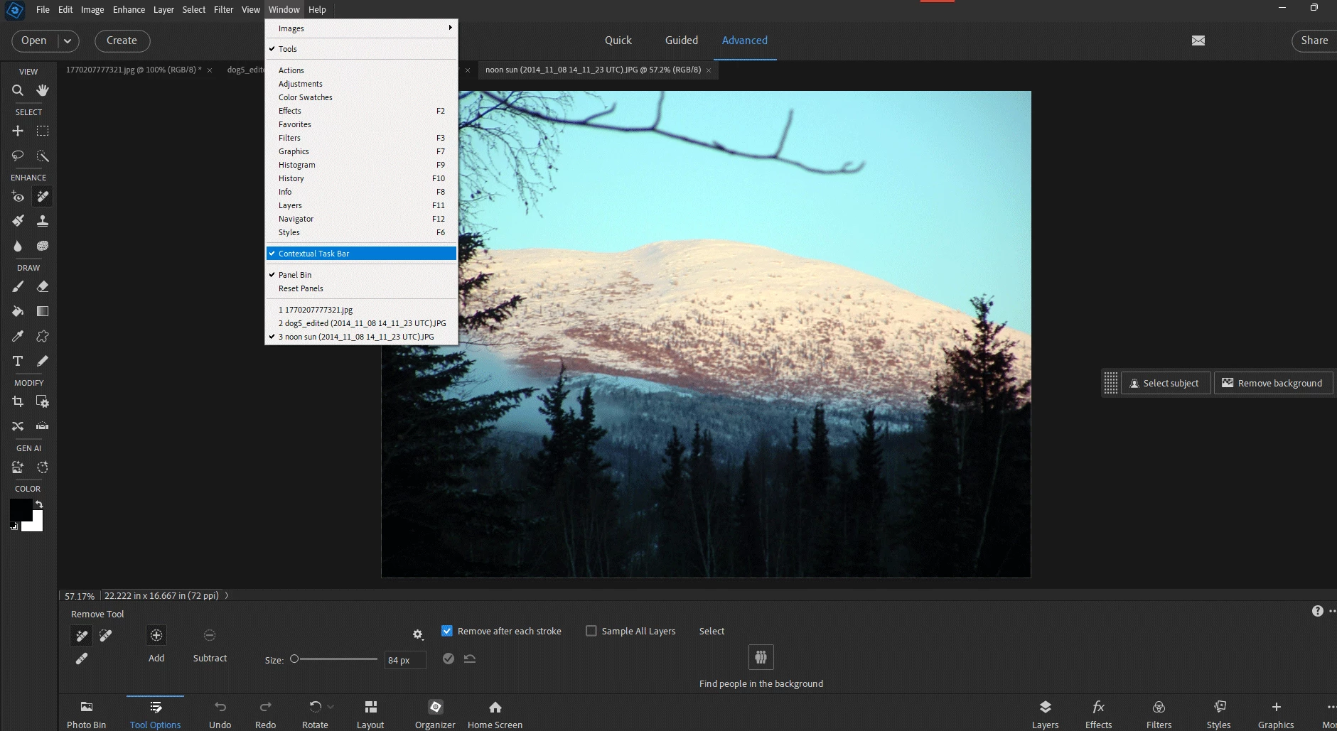The height and width of the screenshot is (731, 1337).
Task: Expand the Open dropdown arrow
Action: click(x=68, y=41)
